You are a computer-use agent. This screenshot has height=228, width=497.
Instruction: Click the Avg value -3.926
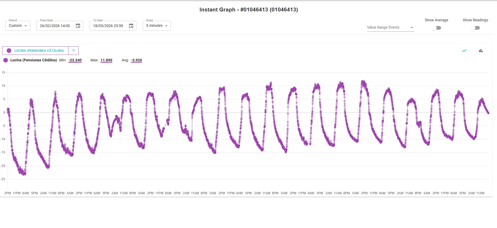point(136,60)
